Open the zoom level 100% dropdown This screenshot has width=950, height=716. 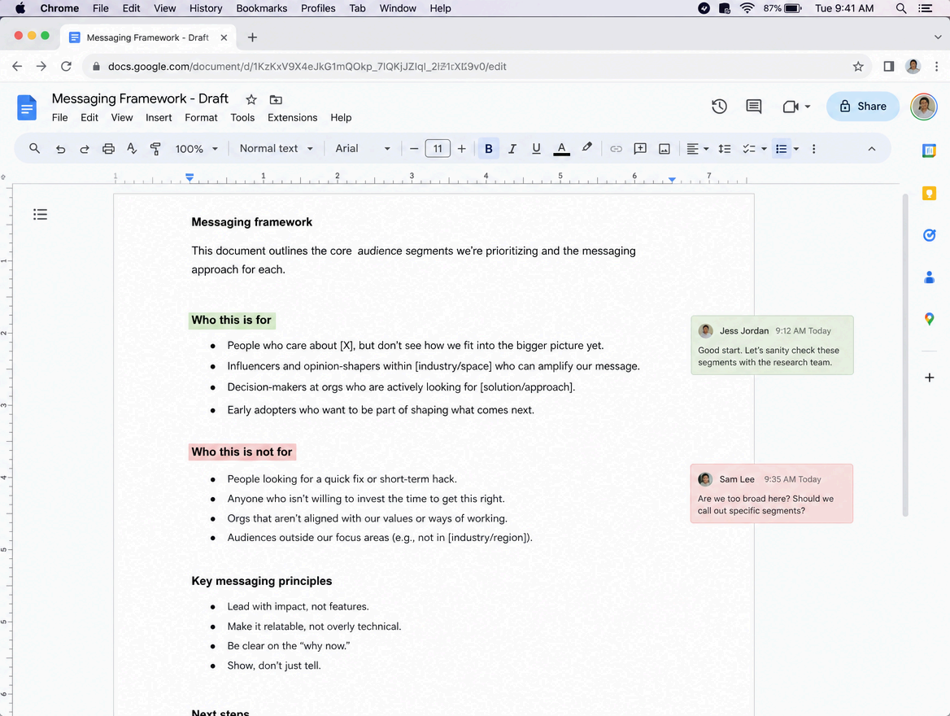coord(196,149)
